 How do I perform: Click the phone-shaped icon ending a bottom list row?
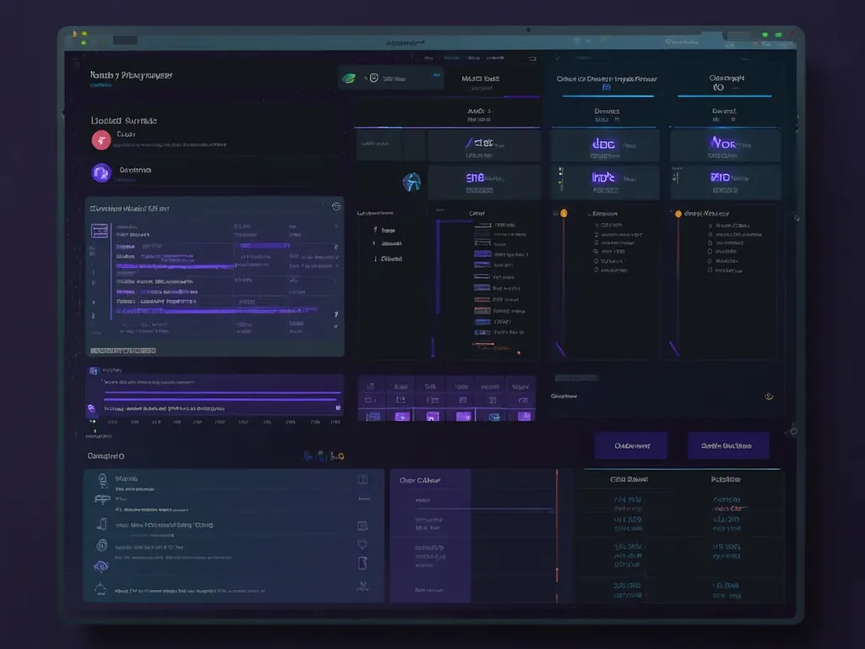[x=362, y=564]
